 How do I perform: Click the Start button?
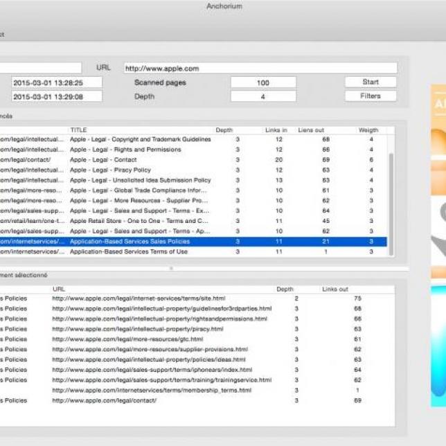(x=371, y=82)
